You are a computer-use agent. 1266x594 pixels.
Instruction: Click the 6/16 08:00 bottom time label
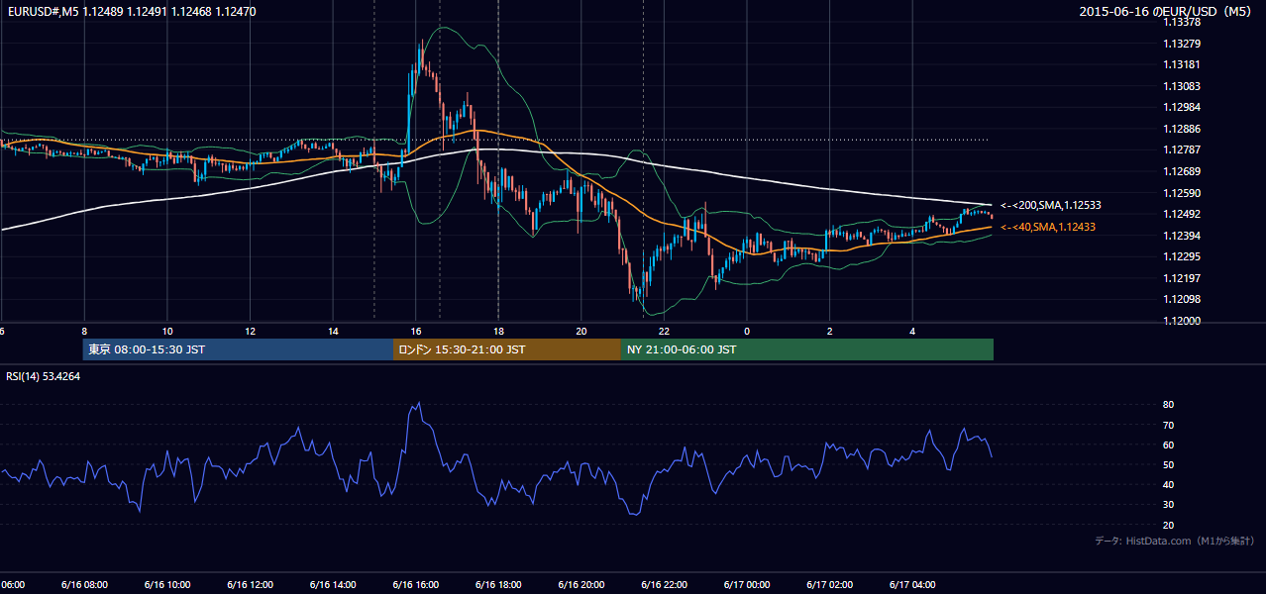pos(84,584)
